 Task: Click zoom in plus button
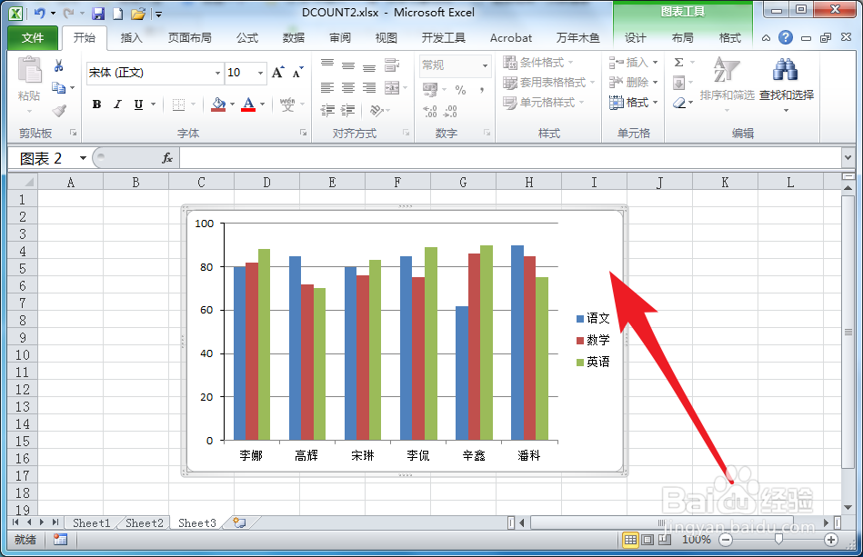(831, 540)
